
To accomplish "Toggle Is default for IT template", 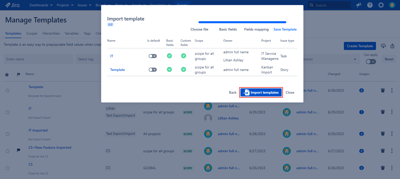I will [x=152, y=56].
